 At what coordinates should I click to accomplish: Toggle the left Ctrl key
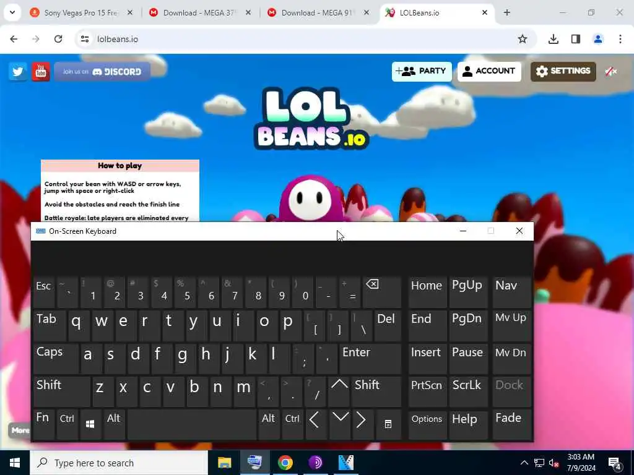tap(67, 424)
